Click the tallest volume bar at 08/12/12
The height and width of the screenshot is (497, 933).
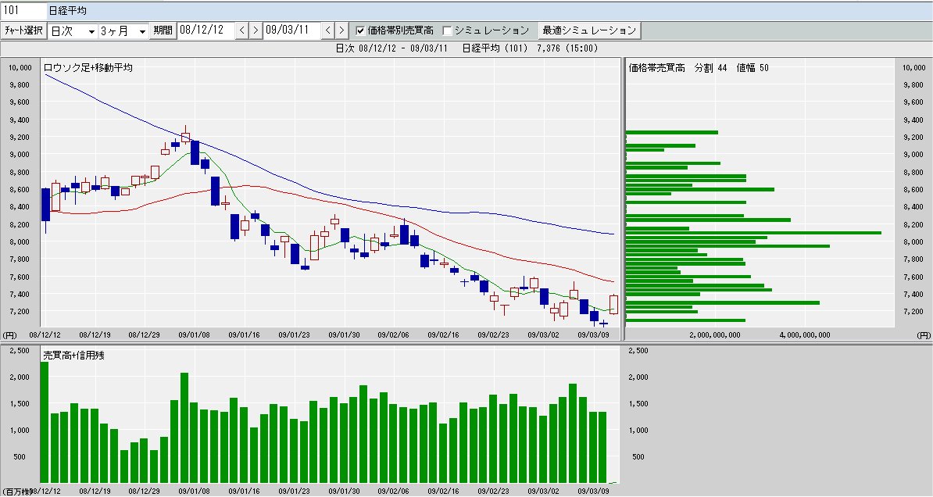(x=45, y=422)
